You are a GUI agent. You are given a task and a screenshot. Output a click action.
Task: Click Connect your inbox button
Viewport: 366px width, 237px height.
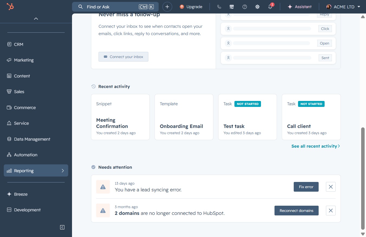pyautogui.click(x=123, y=57)
